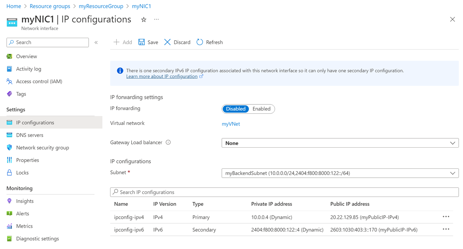
Task: Click Gateway Load balancer info icon
Action: tap(168, 143)
